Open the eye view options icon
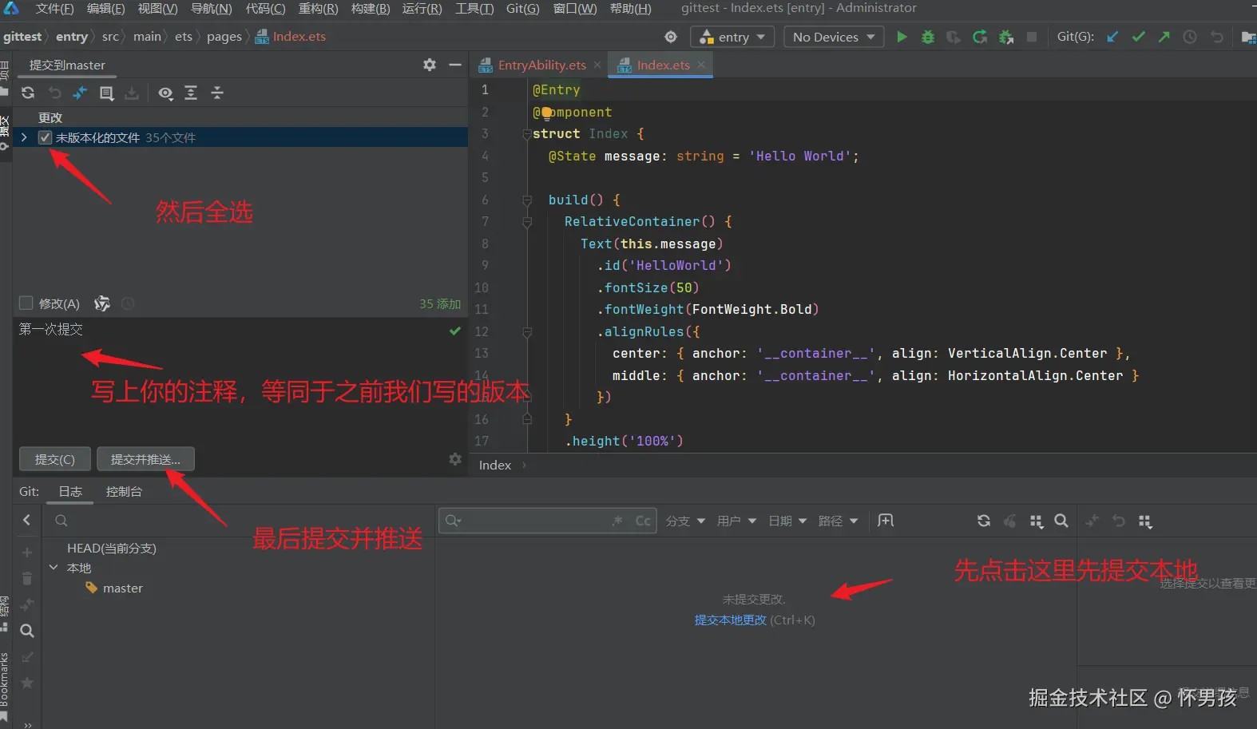 [x=165, y=93]
